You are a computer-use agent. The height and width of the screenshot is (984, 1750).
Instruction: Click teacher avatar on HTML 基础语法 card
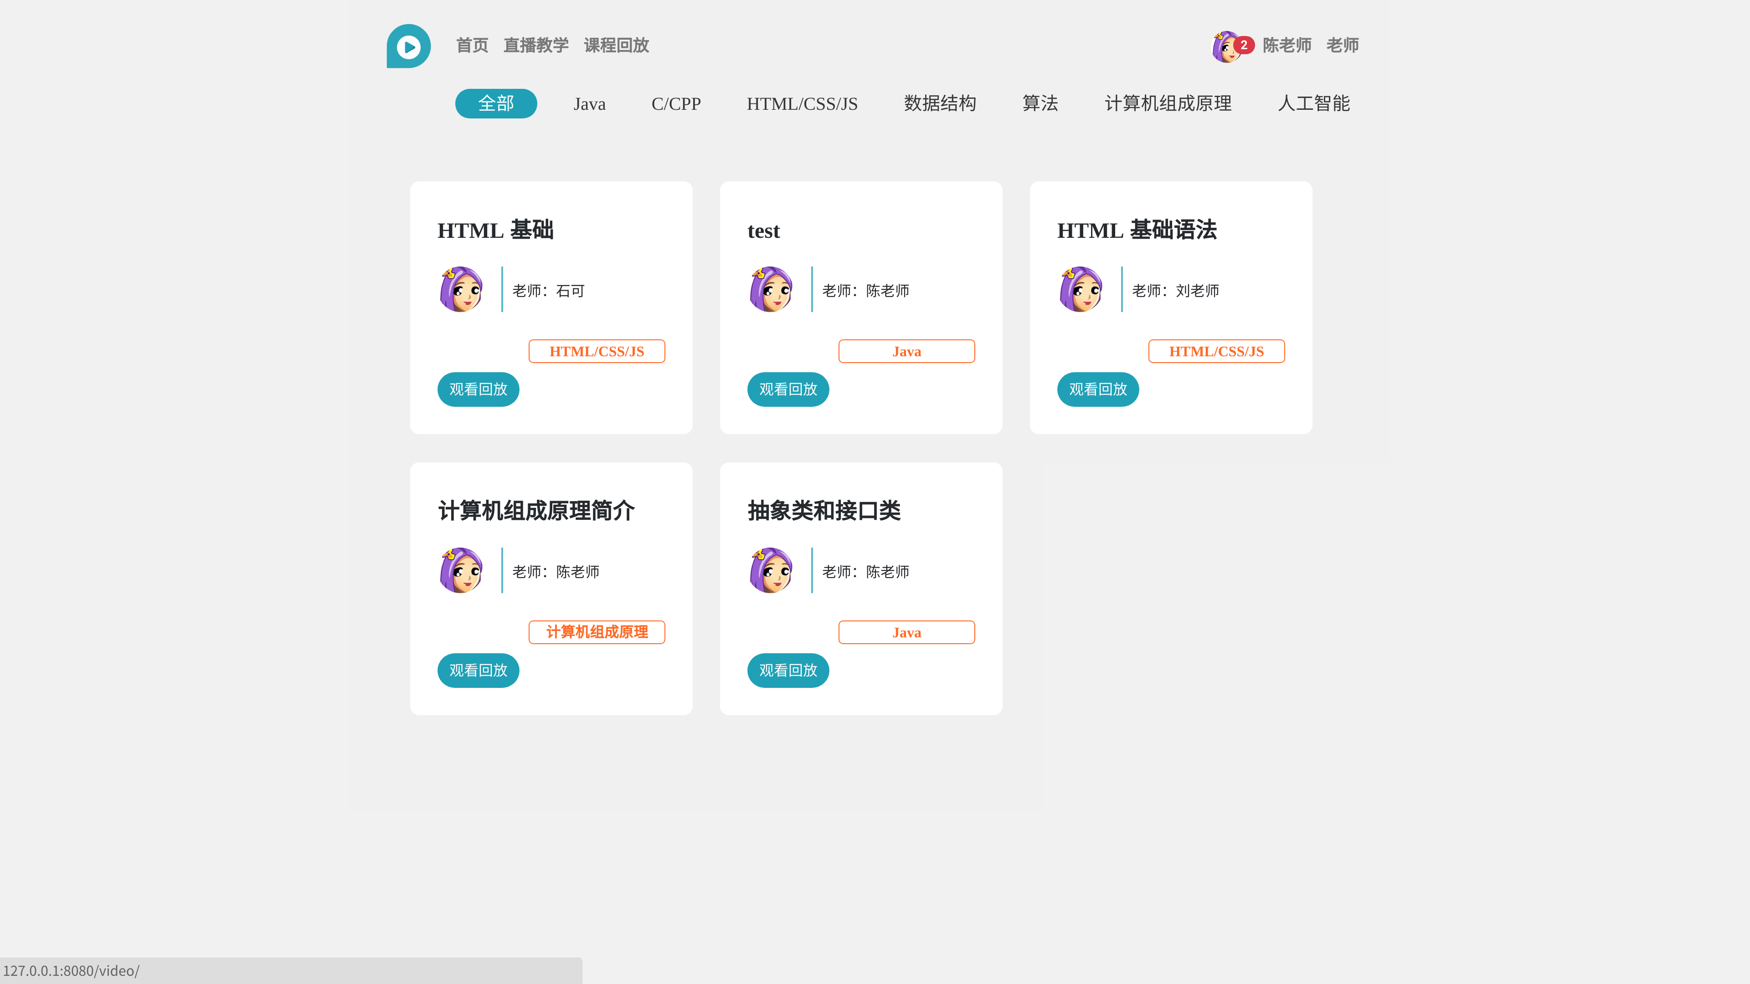pos(1081,289)
